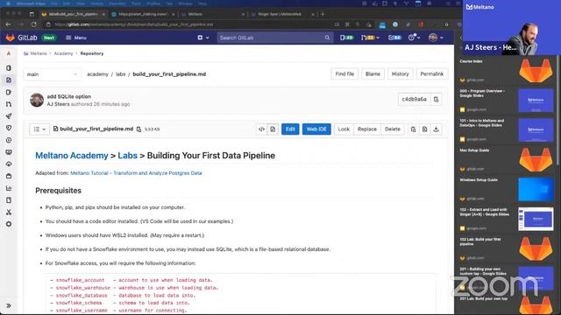Click the Lock button
Viewport: 561px width, 315px height.
(344, 129)
